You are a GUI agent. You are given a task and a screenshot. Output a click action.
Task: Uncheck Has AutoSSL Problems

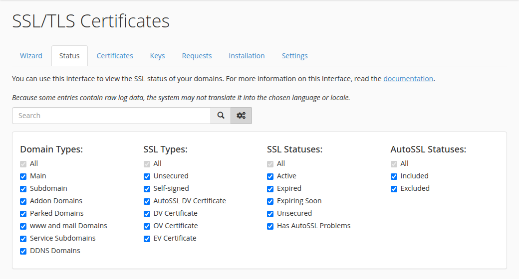point(270,227)
